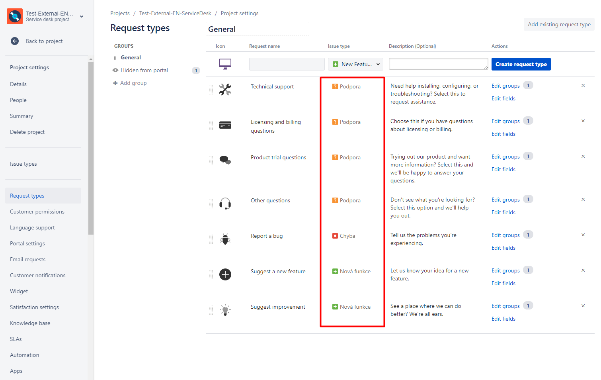Click the credit card icon for Licensing questions
601x380 pixels.
tap(225, 125)
